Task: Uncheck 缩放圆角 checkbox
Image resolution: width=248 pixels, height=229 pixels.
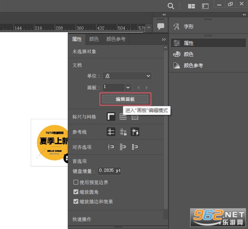Action: 76,192
